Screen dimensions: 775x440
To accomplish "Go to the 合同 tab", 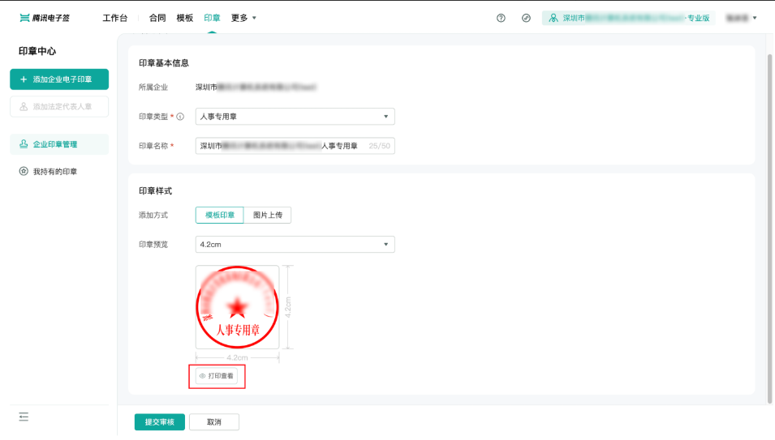I will pos(157,18).
